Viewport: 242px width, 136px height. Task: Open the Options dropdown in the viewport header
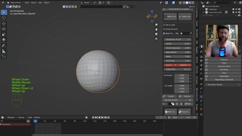coord(192,7)
